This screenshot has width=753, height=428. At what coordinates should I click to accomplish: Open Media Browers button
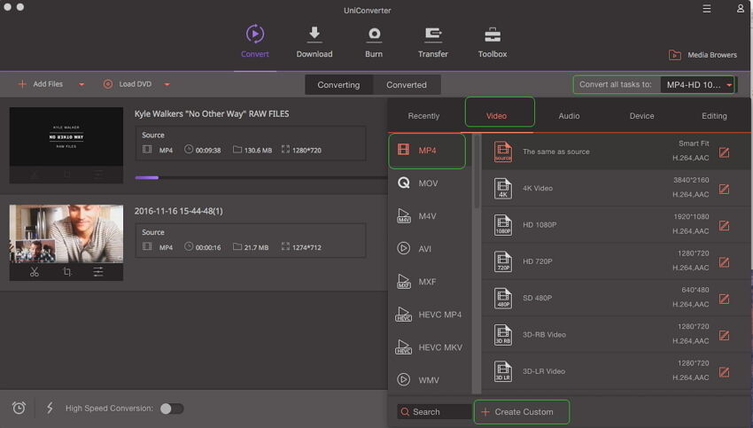(703, 55)
